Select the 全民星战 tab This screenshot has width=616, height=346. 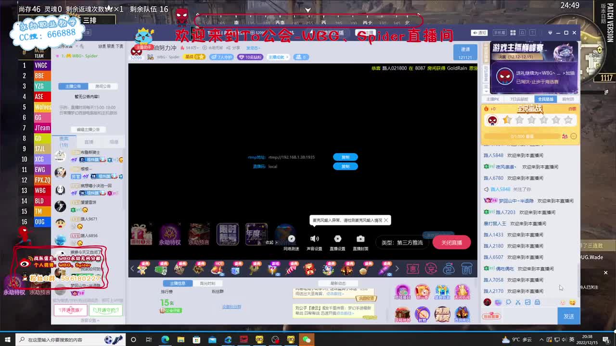545,99
